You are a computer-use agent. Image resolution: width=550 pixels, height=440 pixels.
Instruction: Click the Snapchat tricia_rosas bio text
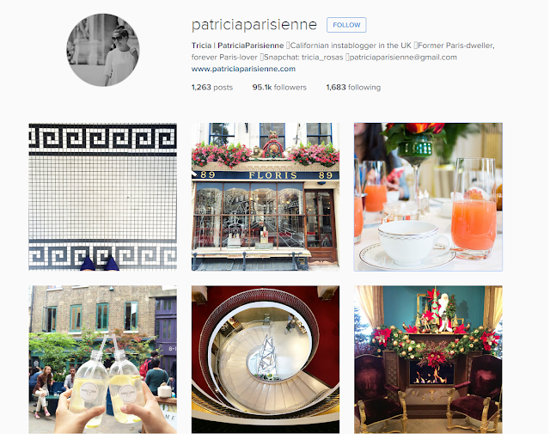(303, 58)
